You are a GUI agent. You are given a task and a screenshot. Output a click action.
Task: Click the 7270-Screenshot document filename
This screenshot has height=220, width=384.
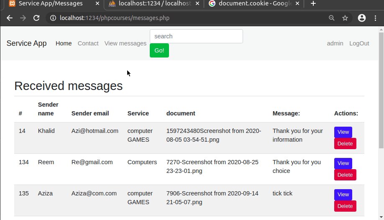tap(212, 167)
